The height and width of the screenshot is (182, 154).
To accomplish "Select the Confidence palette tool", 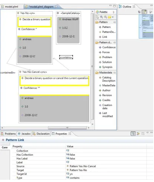I will pyautogui.click(x=108, y=47).
